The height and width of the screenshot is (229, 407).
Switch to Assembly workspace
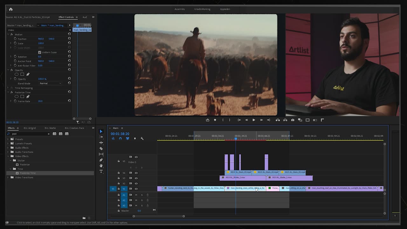(180, 9)
